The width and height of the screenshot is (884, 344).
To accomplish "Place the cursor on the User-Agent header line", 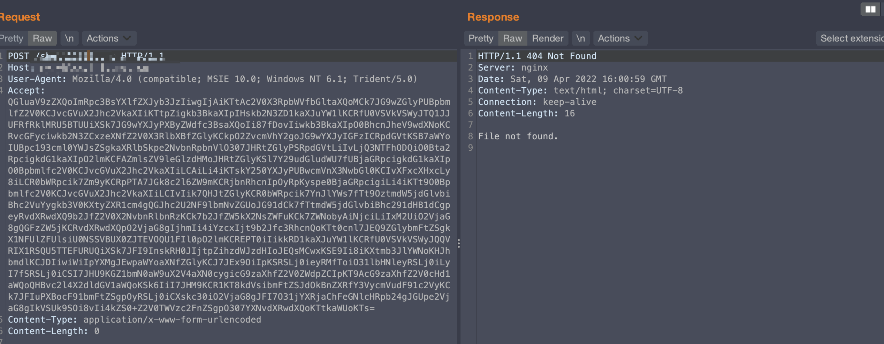I will (x=212, y=79).
